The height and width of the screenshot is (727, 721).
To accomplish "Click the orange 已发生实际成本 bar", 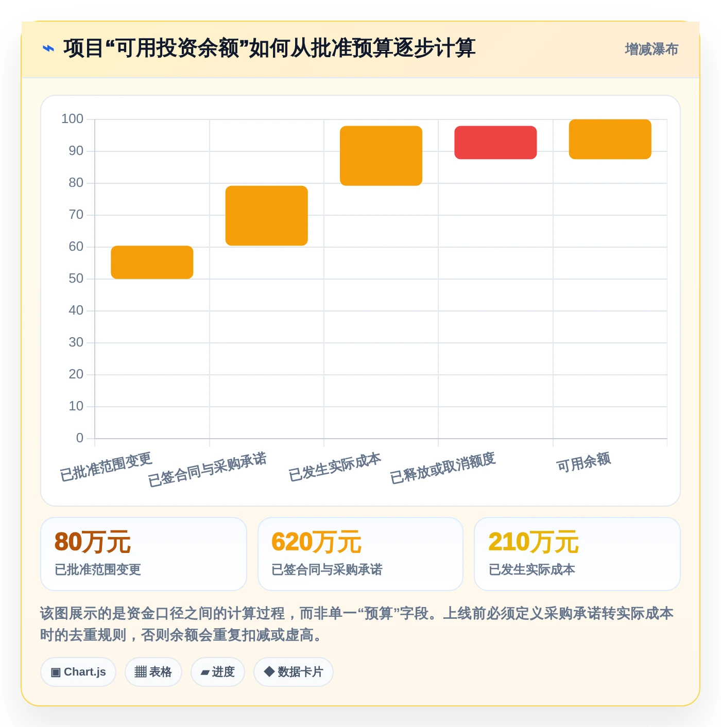I will pyautogui.click(x=381, y=156).
